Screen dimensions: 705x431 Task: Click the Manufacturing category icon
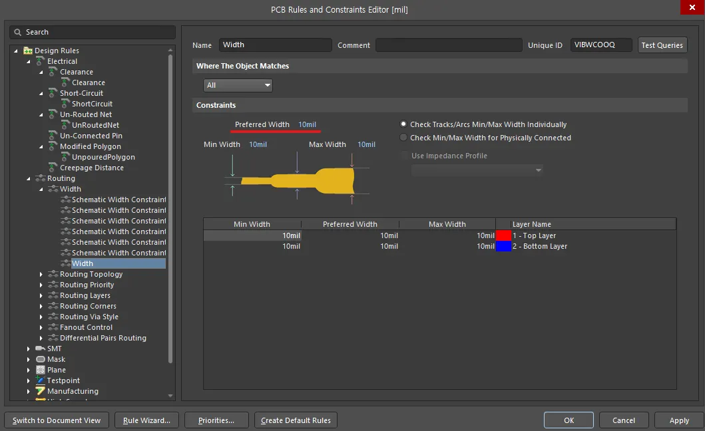tap(41, 391)
